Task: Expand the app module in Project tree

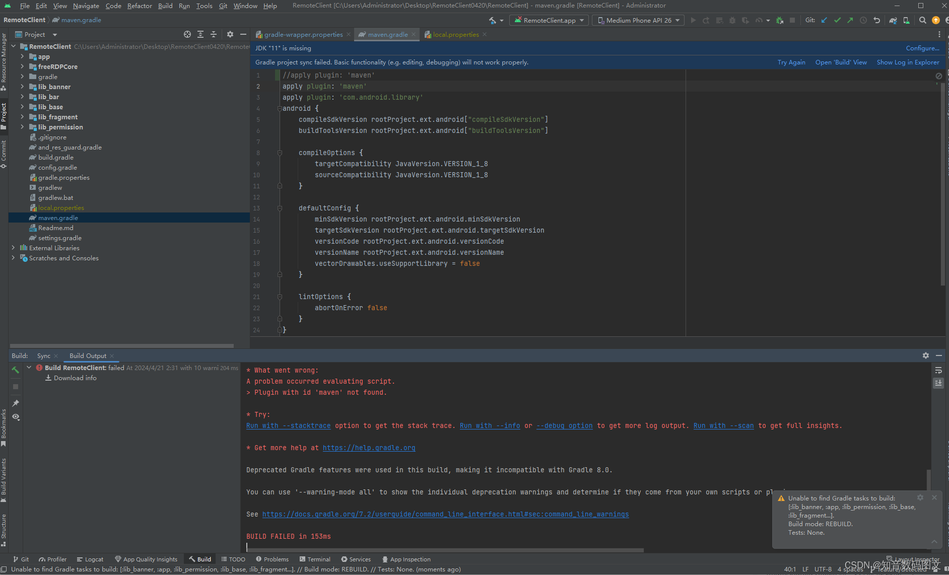Action: (x=22, y=56)
